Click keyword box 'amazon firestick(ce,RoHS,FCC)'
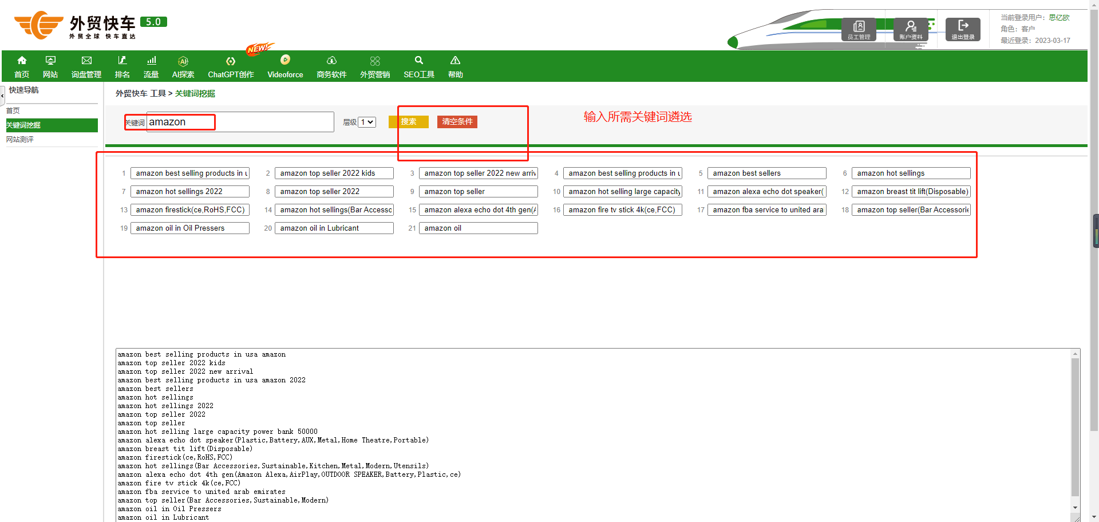 tap(190, 209)
